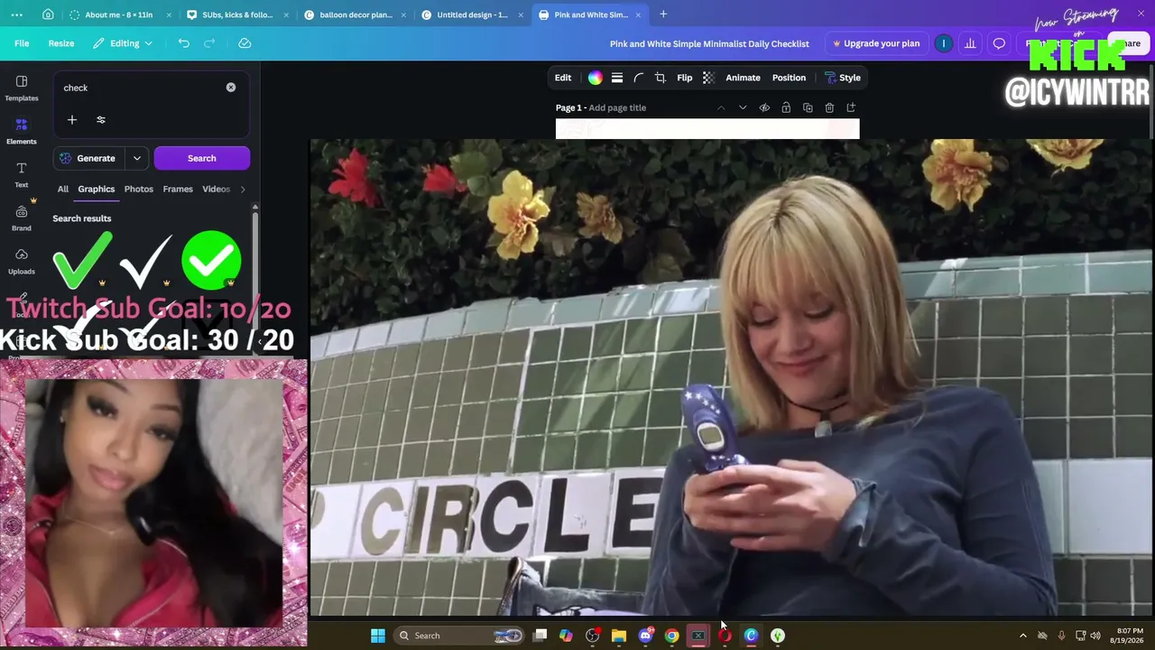
Task: Add a new page with the add-page icon
Action: click(851, 107)
